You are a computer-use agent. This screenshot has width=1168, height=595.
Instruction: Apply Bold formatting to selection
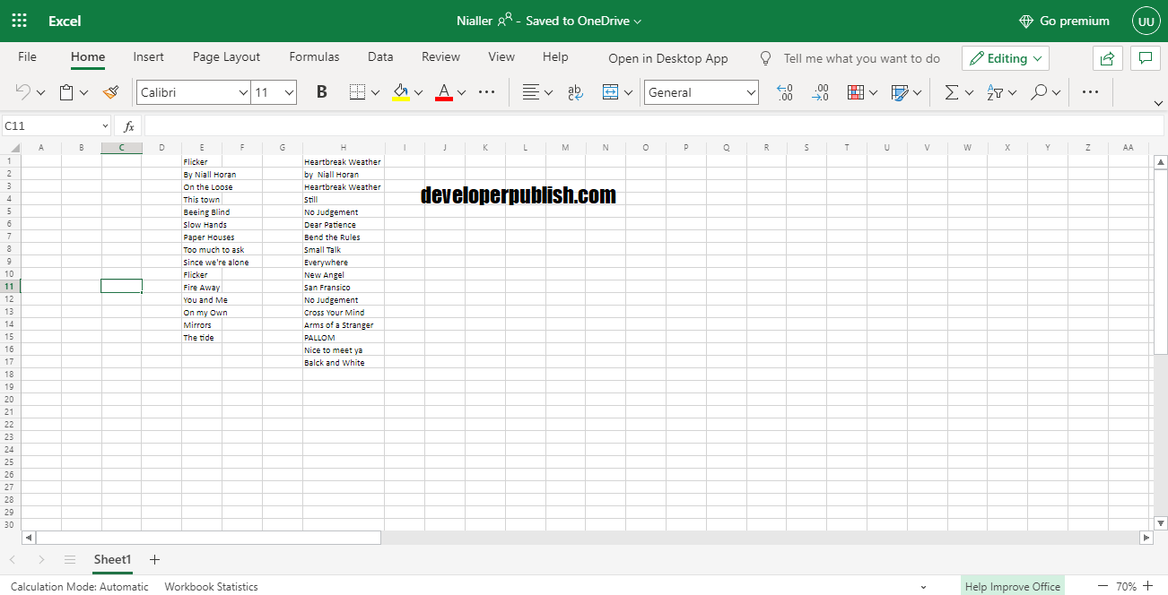[x=321, y=91]
